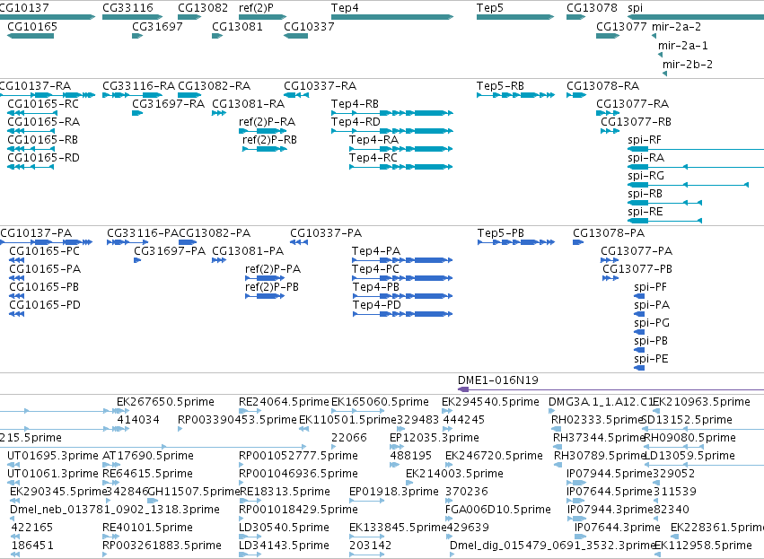Select the CG10165-PD protein label
Image resolution: width=764 pixels, height=559 pixels.
pyautogui.click(x=45, y=305)
